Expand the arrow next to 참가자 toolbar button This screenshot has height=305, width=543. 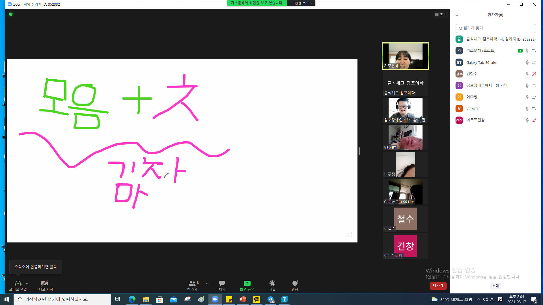207,283
